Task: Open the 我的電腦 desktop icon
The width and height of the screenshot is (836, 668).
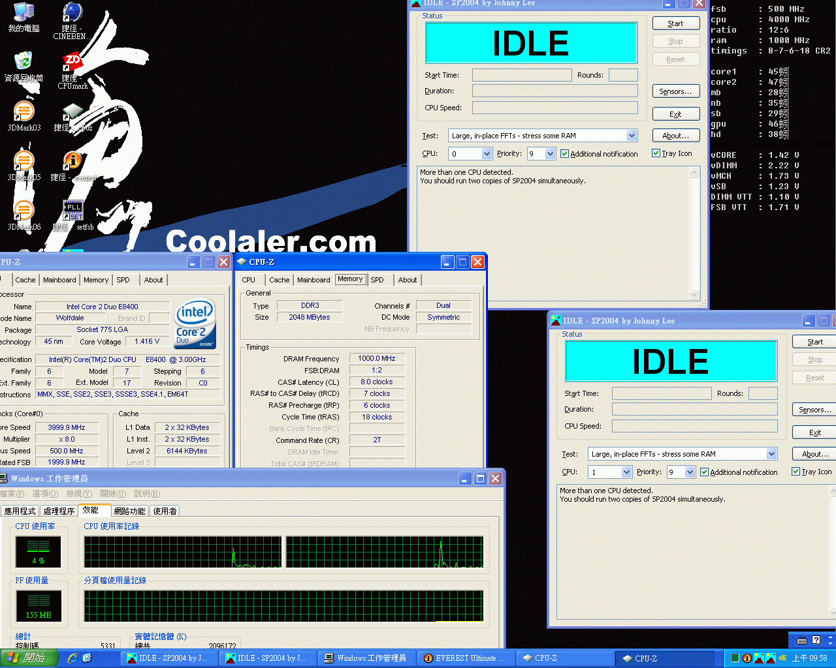Action: point(24,18)
